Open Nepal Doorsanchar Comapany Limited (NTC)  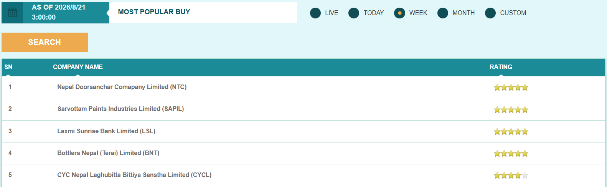[122, 87]
